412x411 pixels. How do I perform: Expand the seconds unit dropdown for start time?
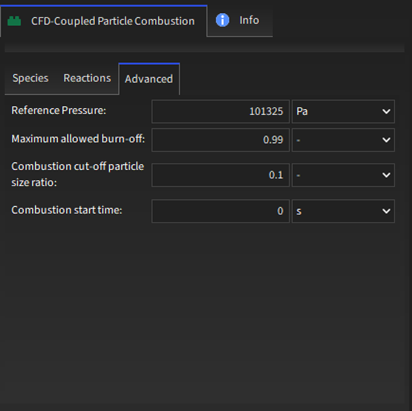343,211
